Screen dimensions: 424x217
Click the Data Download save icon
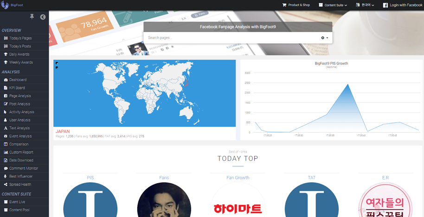6,160
